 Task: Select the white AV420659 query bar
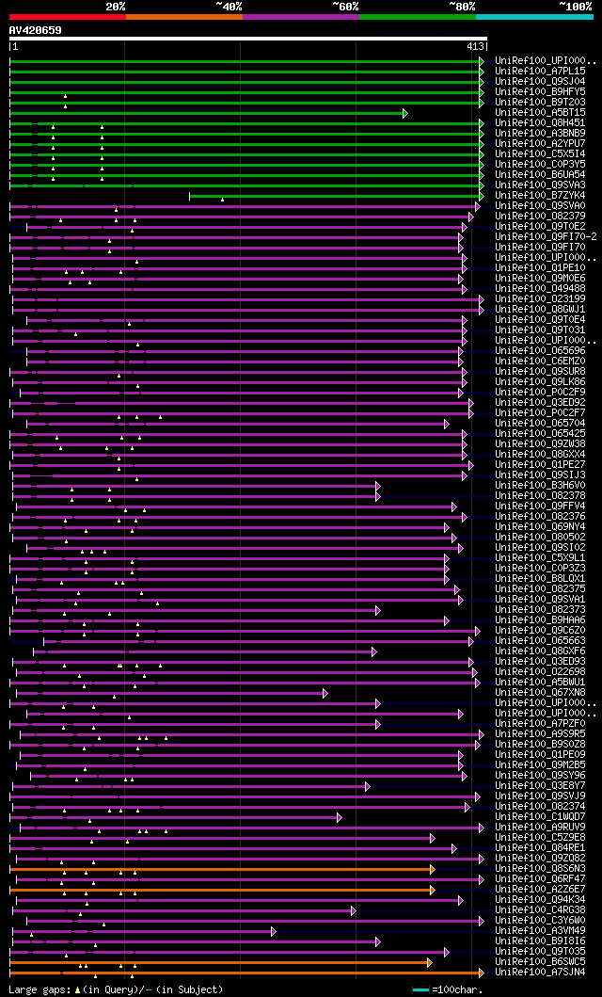[248, 39]
